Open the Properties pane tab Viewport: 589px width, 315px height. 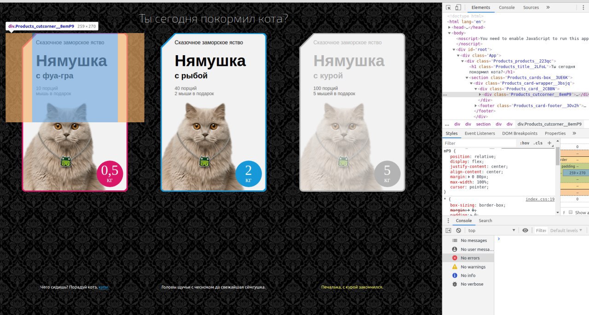click(555, 133)
